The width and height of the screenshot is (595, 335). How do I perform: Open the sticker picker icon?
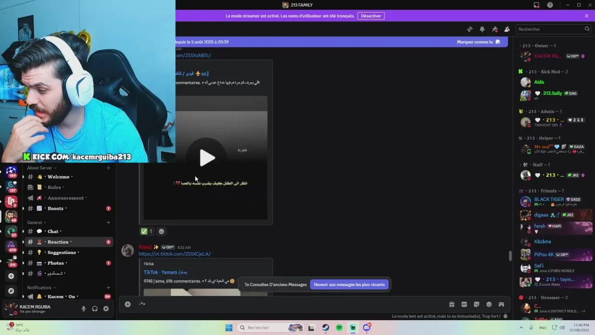click(476, 304)
